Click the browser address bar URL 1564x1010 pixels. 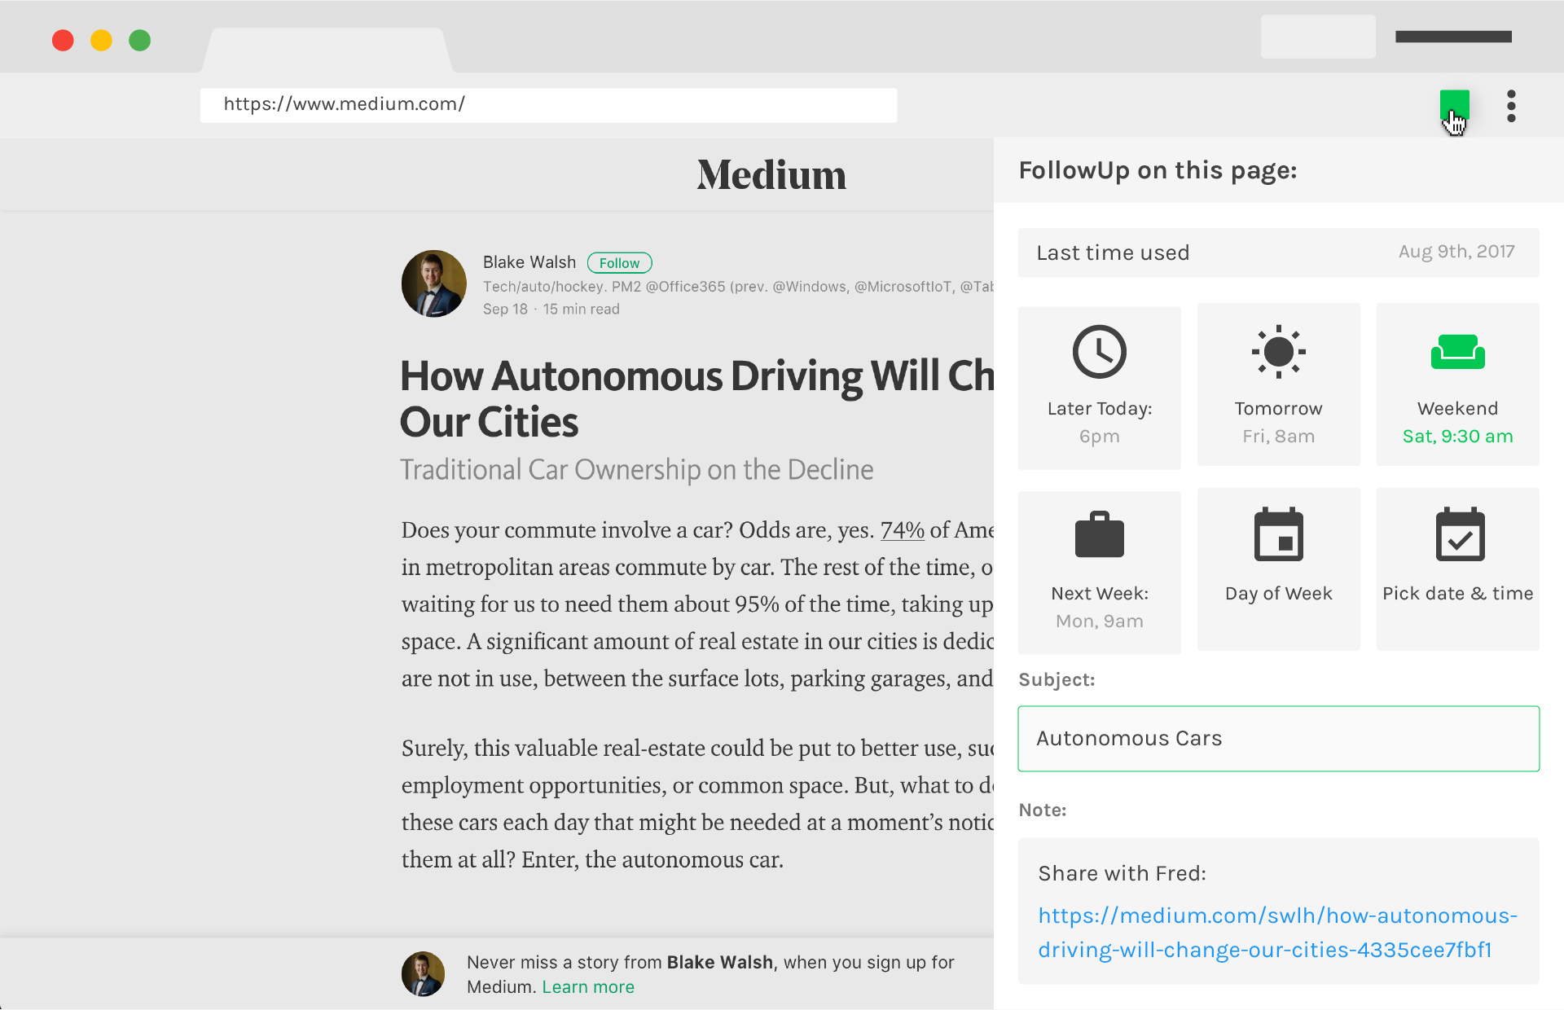coord(344,104)
